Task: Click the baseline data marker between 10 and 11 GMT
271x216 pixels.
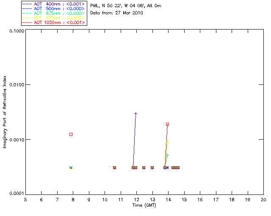Action: pos(114,167)
